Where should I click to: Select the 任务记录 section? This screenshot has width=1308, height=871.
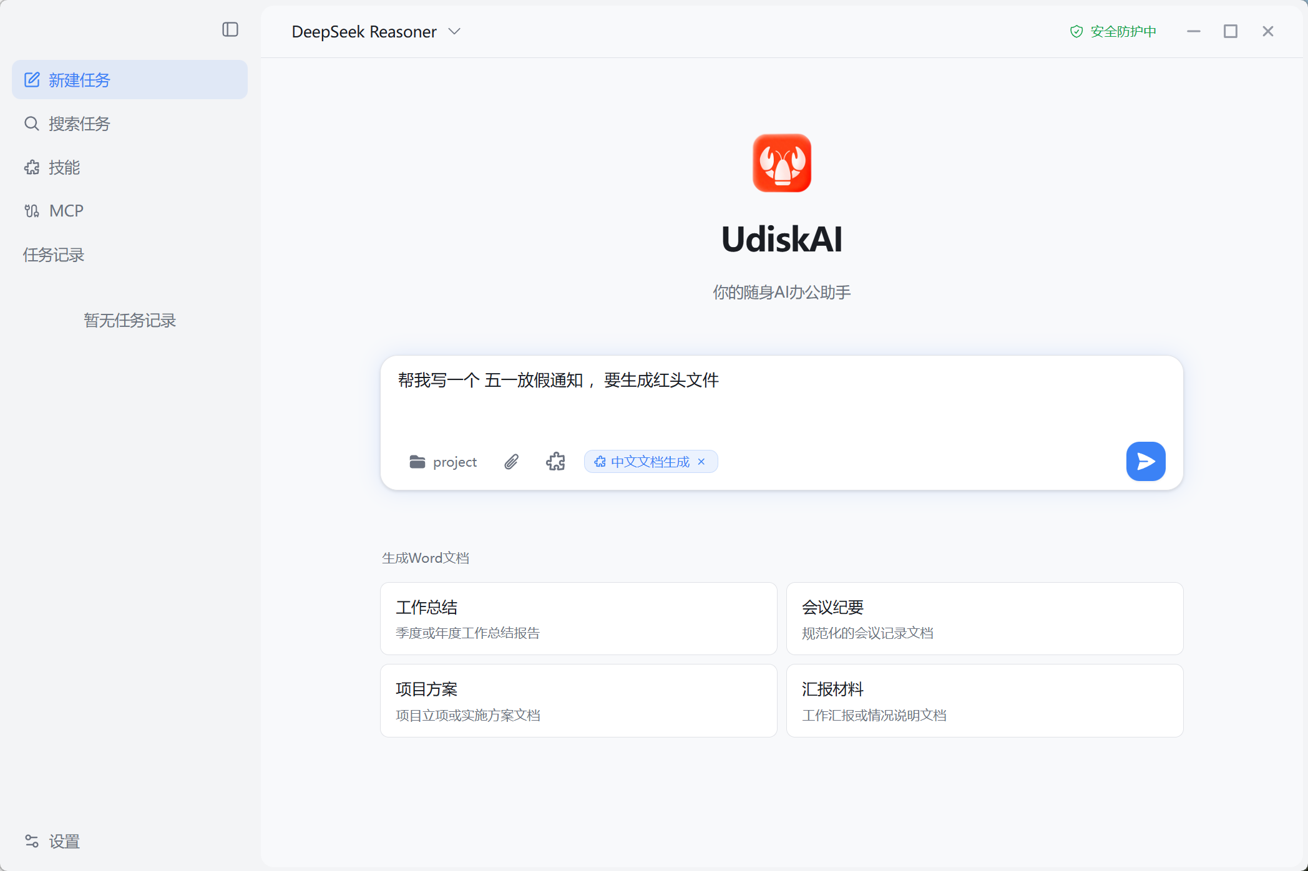tap(53, 255)
